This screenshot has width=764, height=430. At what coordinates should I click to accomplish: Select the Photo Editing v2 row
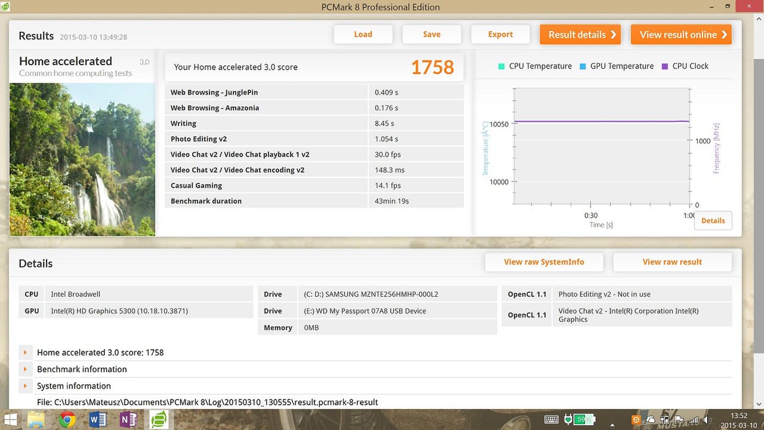[x=314, y=139]
